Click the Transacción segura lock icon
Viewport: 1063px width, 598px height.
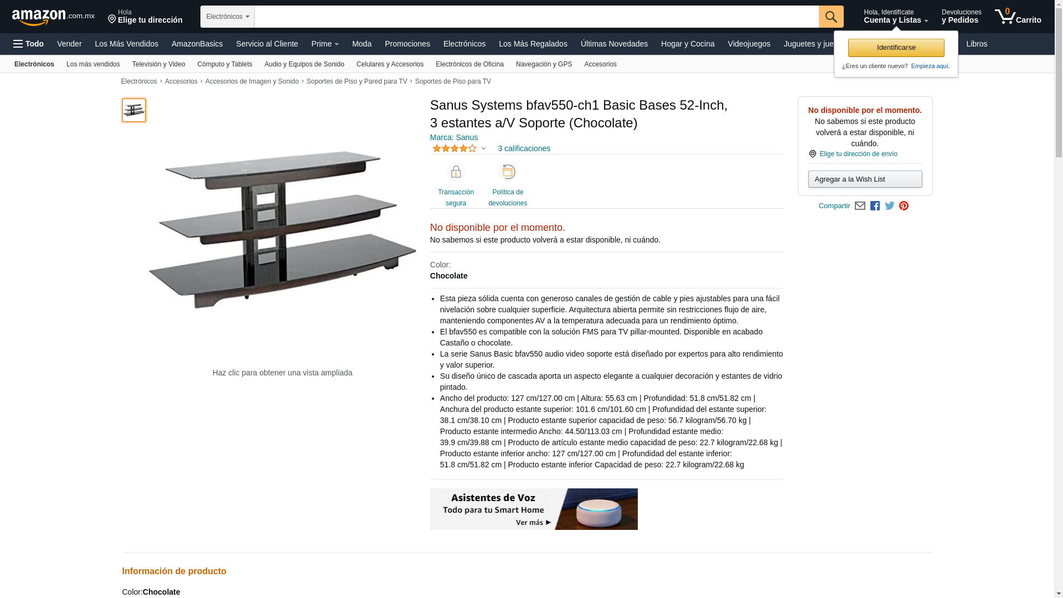coord(456,172)
